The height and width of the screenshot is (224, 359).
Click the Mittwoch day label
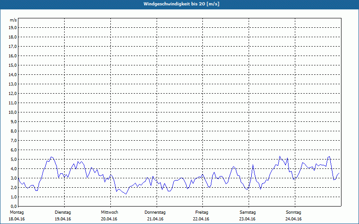tap(109, 212)
